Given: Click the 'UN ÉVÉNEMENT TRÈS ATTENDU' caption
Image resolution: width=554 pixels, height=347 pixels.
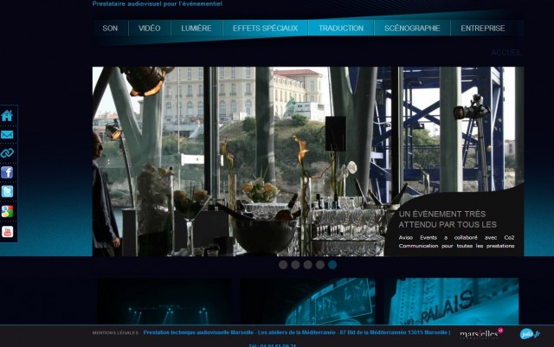Looking at the screenshot, I should click(x=448, y=219).
